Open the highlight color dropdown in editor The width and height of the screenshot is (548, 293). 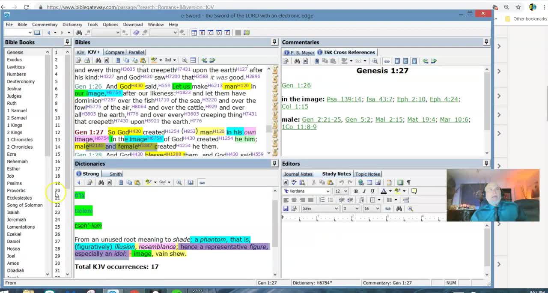point(404,191)
